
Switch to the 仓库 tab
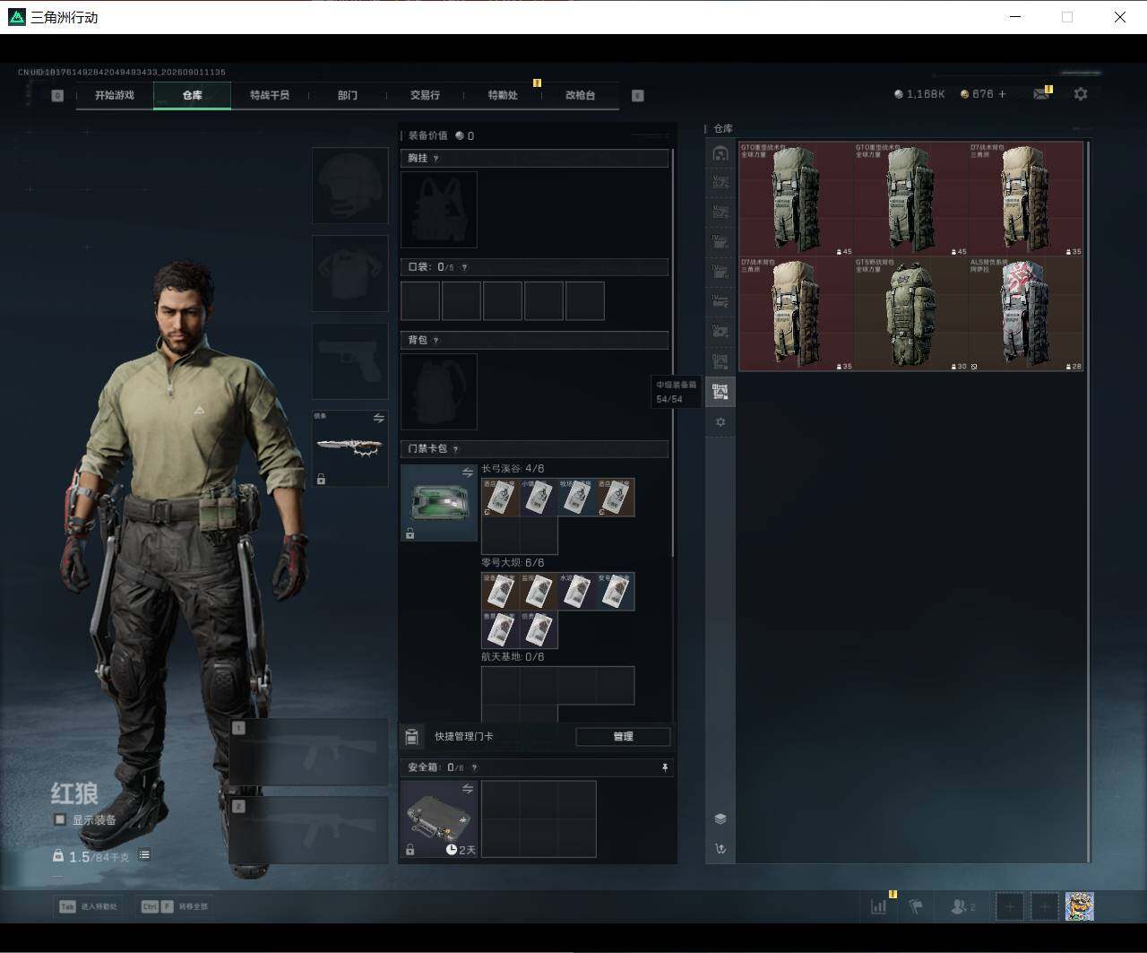pyautogui.click(x=193, y=95)
